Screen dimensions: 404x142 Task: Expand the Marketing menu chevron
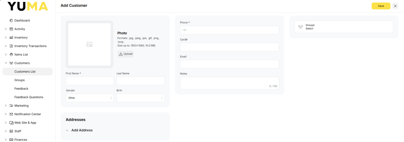click(6, 106)
